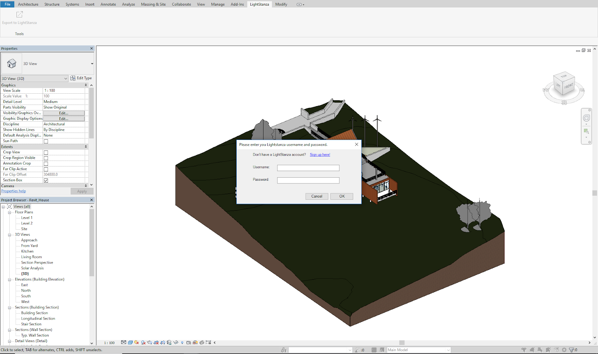The height and width of the screenshot is (354, 598).
Task: Select the Level 2 floor plan
Action: tap(27, 223)
